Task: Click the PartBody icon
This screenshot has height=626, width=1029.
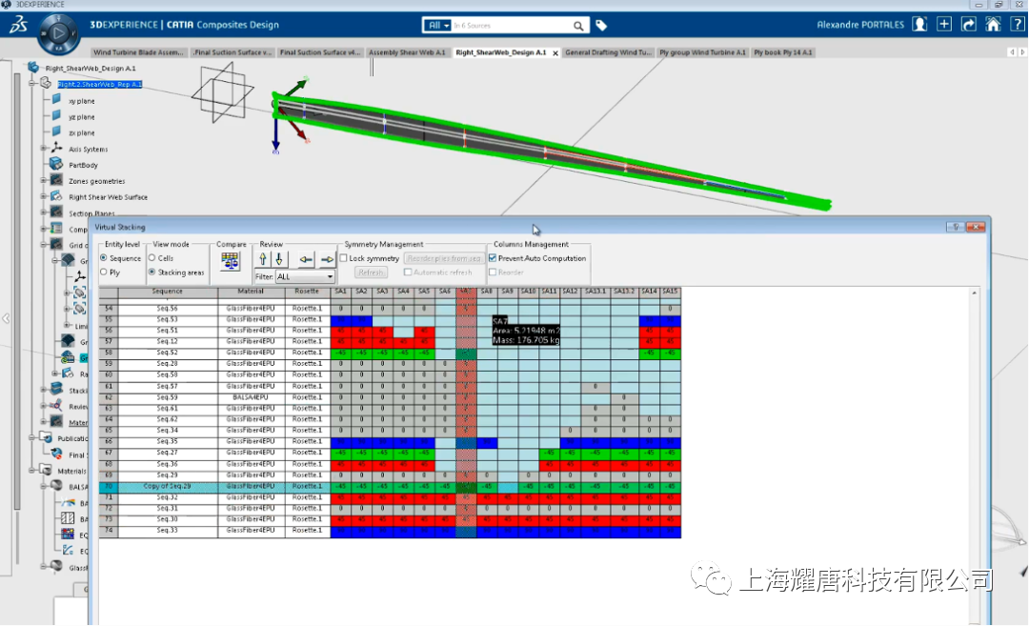Action: pos(56,164)
